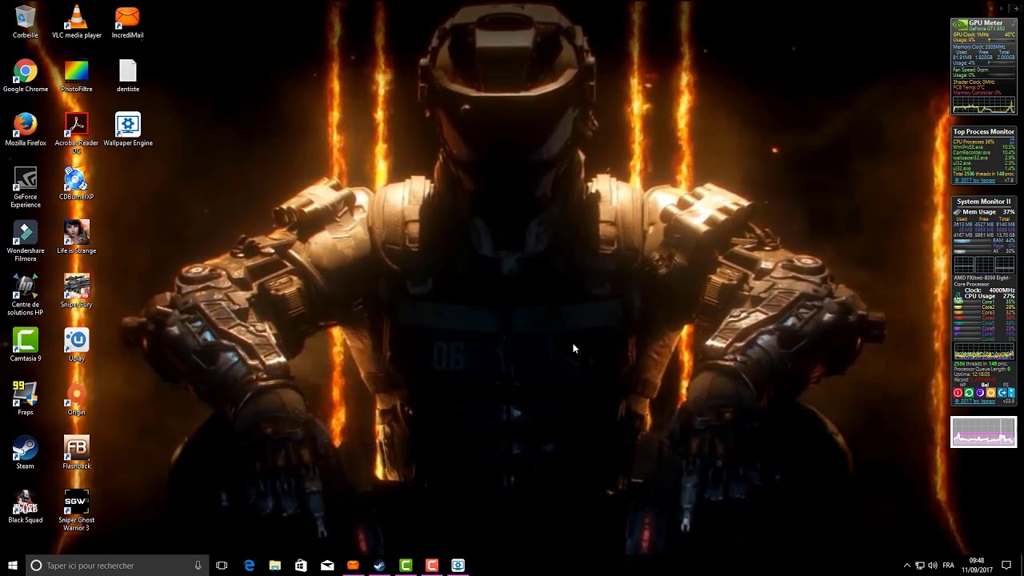Click the white network graph gadget
1024x576 pixels.
point(984,432)
